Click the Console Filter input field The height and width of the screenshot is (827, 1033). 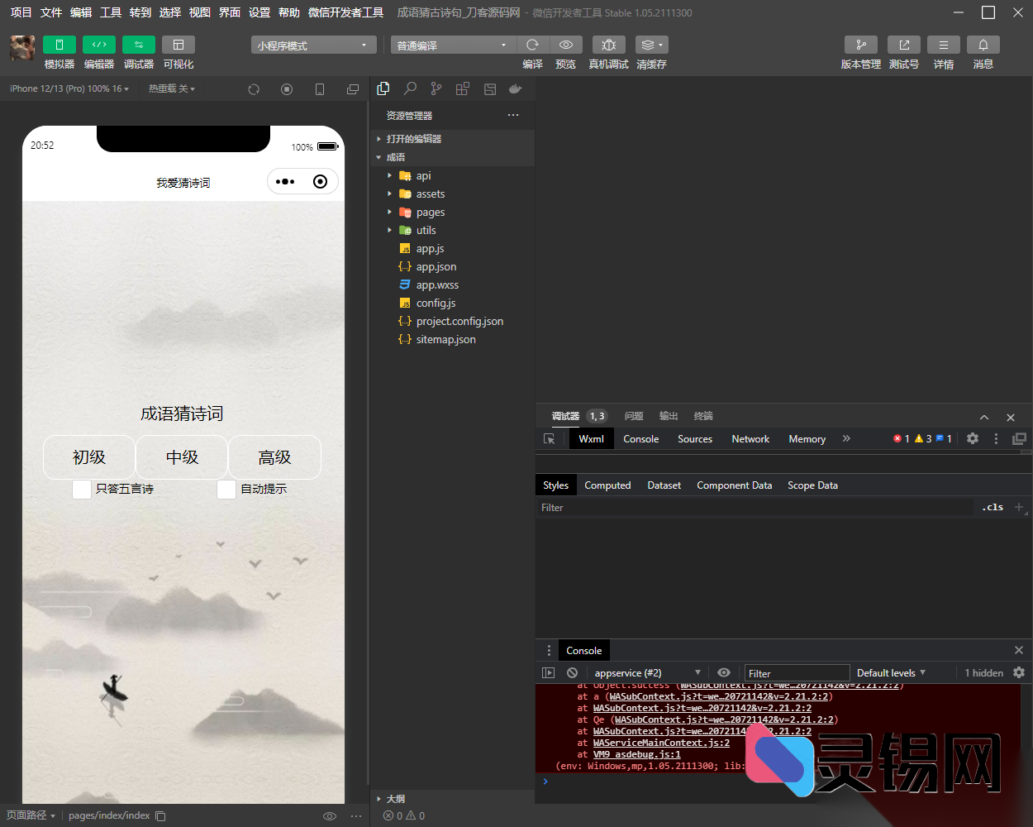point(796,672)
